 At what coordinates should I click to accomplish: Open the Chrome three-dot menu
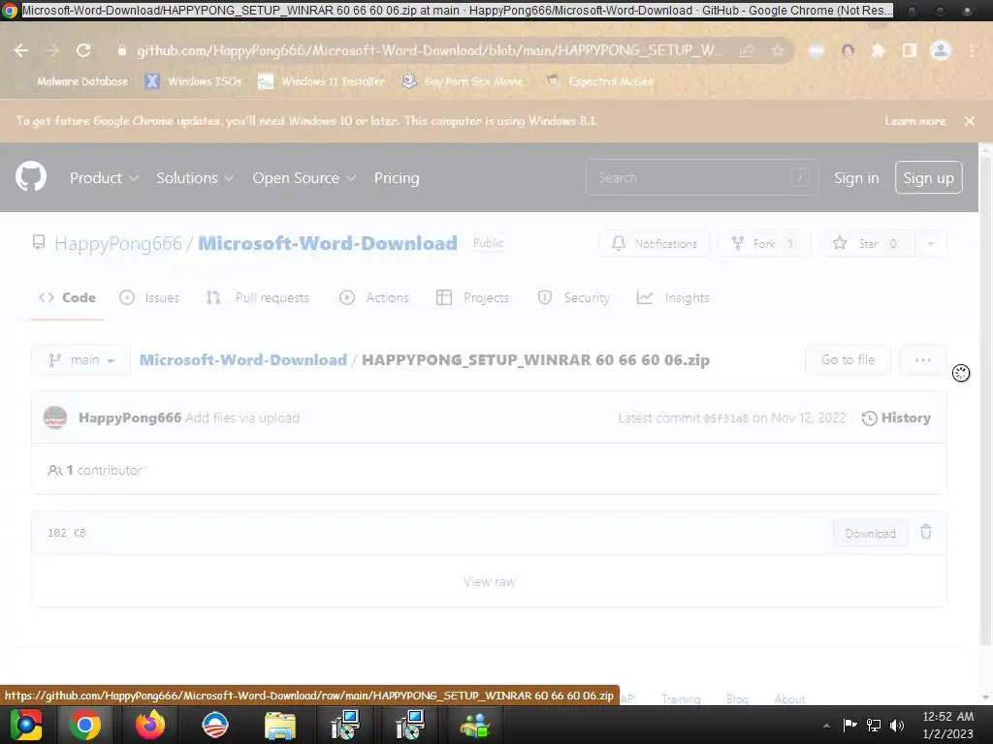coord(972,50)
